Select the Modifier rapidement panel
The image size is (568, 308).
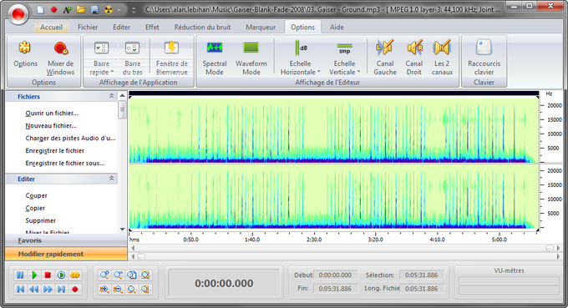coord(66,254)
